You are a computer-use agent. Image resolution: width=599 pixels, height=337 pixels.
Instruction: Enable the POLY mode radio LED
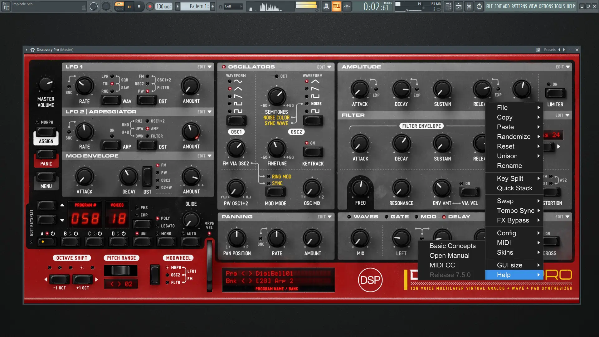(158, 218)
